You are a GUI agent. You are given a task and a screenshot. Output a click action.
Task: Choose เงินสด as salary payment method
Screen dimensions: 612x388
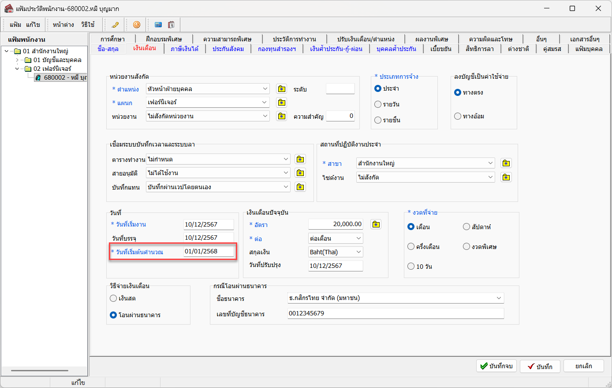[x=113, y=298]
